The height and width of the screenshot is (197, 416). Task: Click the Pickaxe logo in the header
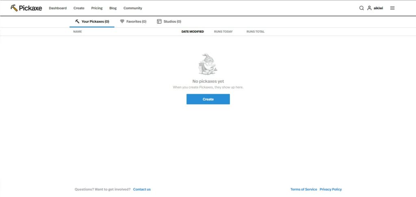coord(26,8)
